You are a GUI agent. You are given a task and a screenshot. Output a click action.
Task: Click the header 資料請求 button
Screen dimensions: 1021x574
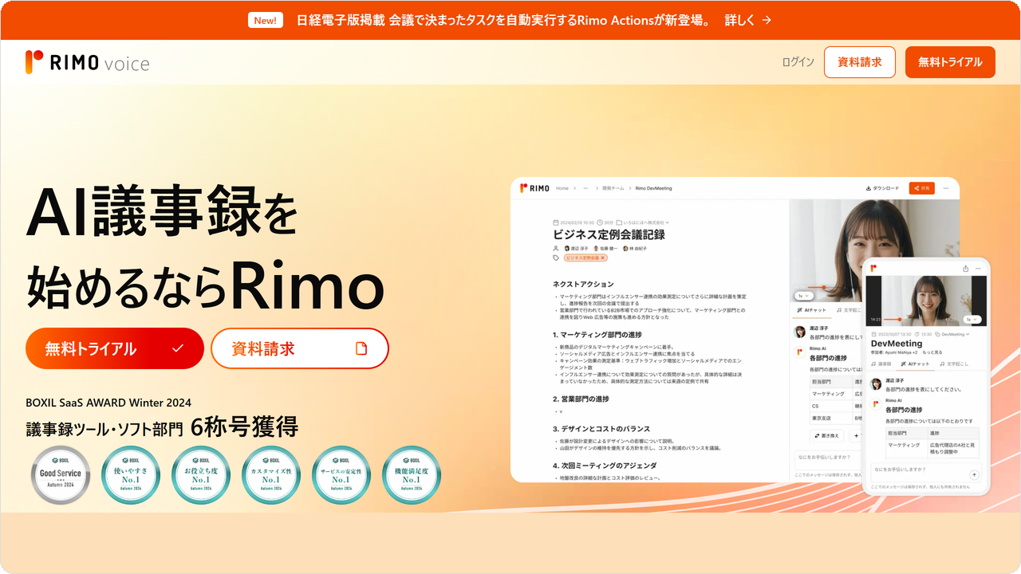860,62
